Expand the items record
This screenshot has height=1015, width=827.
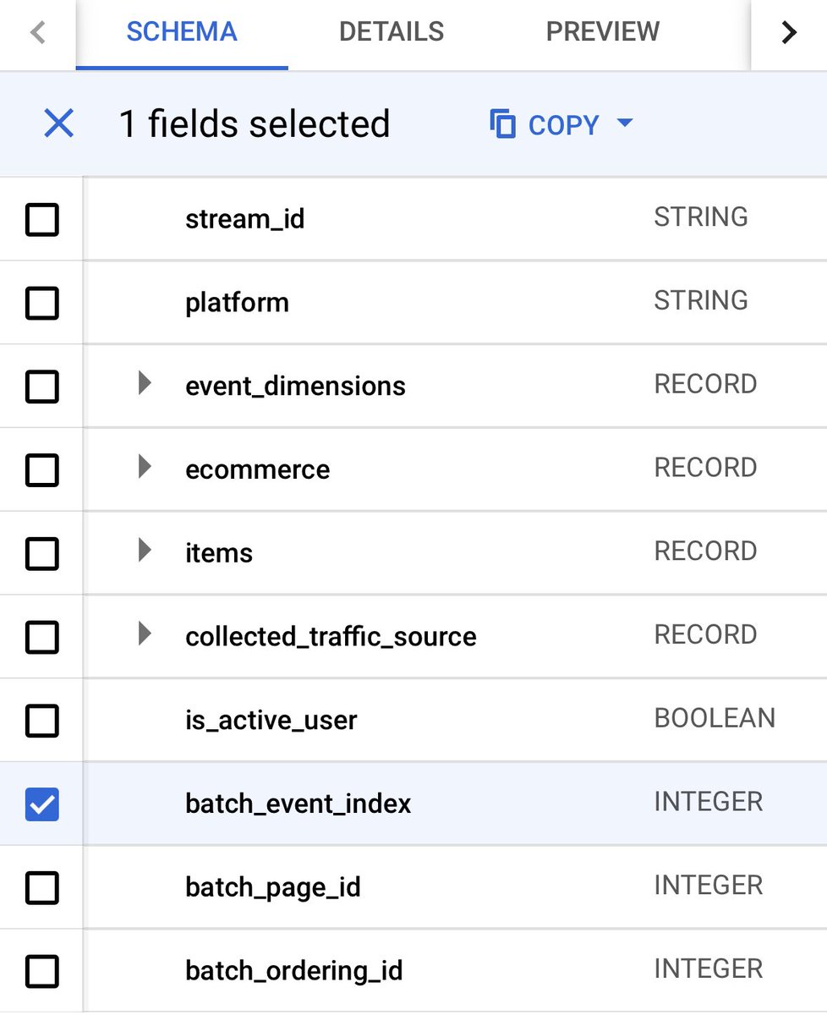point(145,551)
